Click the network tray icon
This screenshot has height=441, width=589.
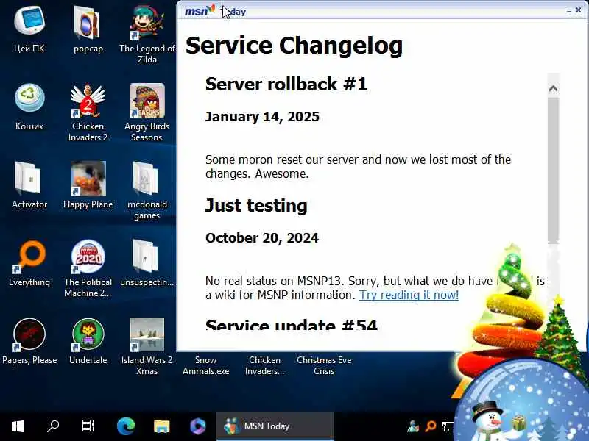pos(448,426)
